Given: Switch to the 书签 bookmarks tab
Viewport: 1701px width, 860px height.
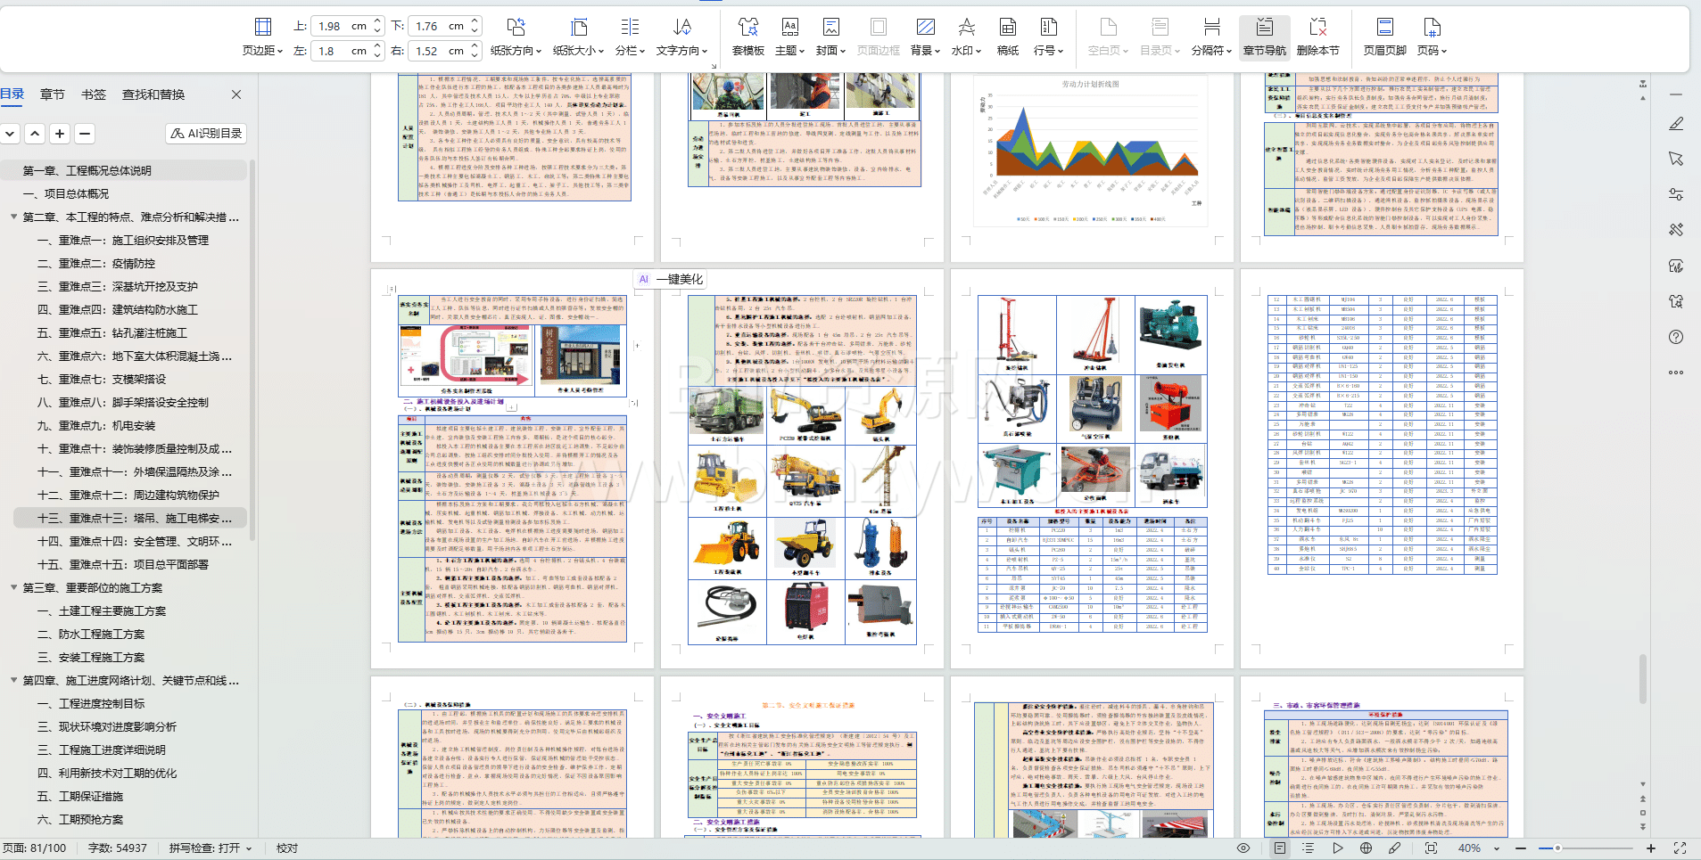Looking at the screenshot, I should click(94, 94).
